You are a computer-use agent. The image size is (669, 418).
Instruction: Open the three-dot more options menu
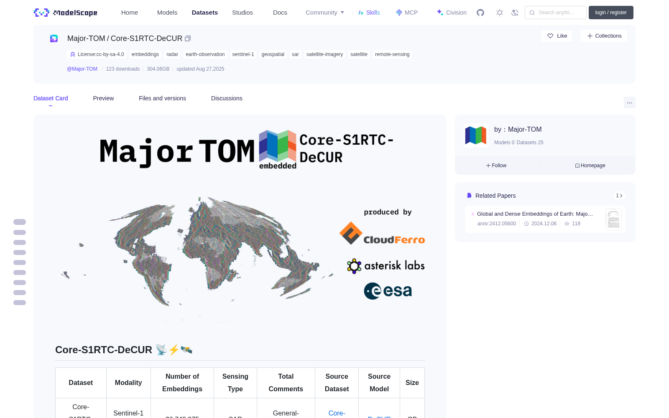tap(629, 102)
